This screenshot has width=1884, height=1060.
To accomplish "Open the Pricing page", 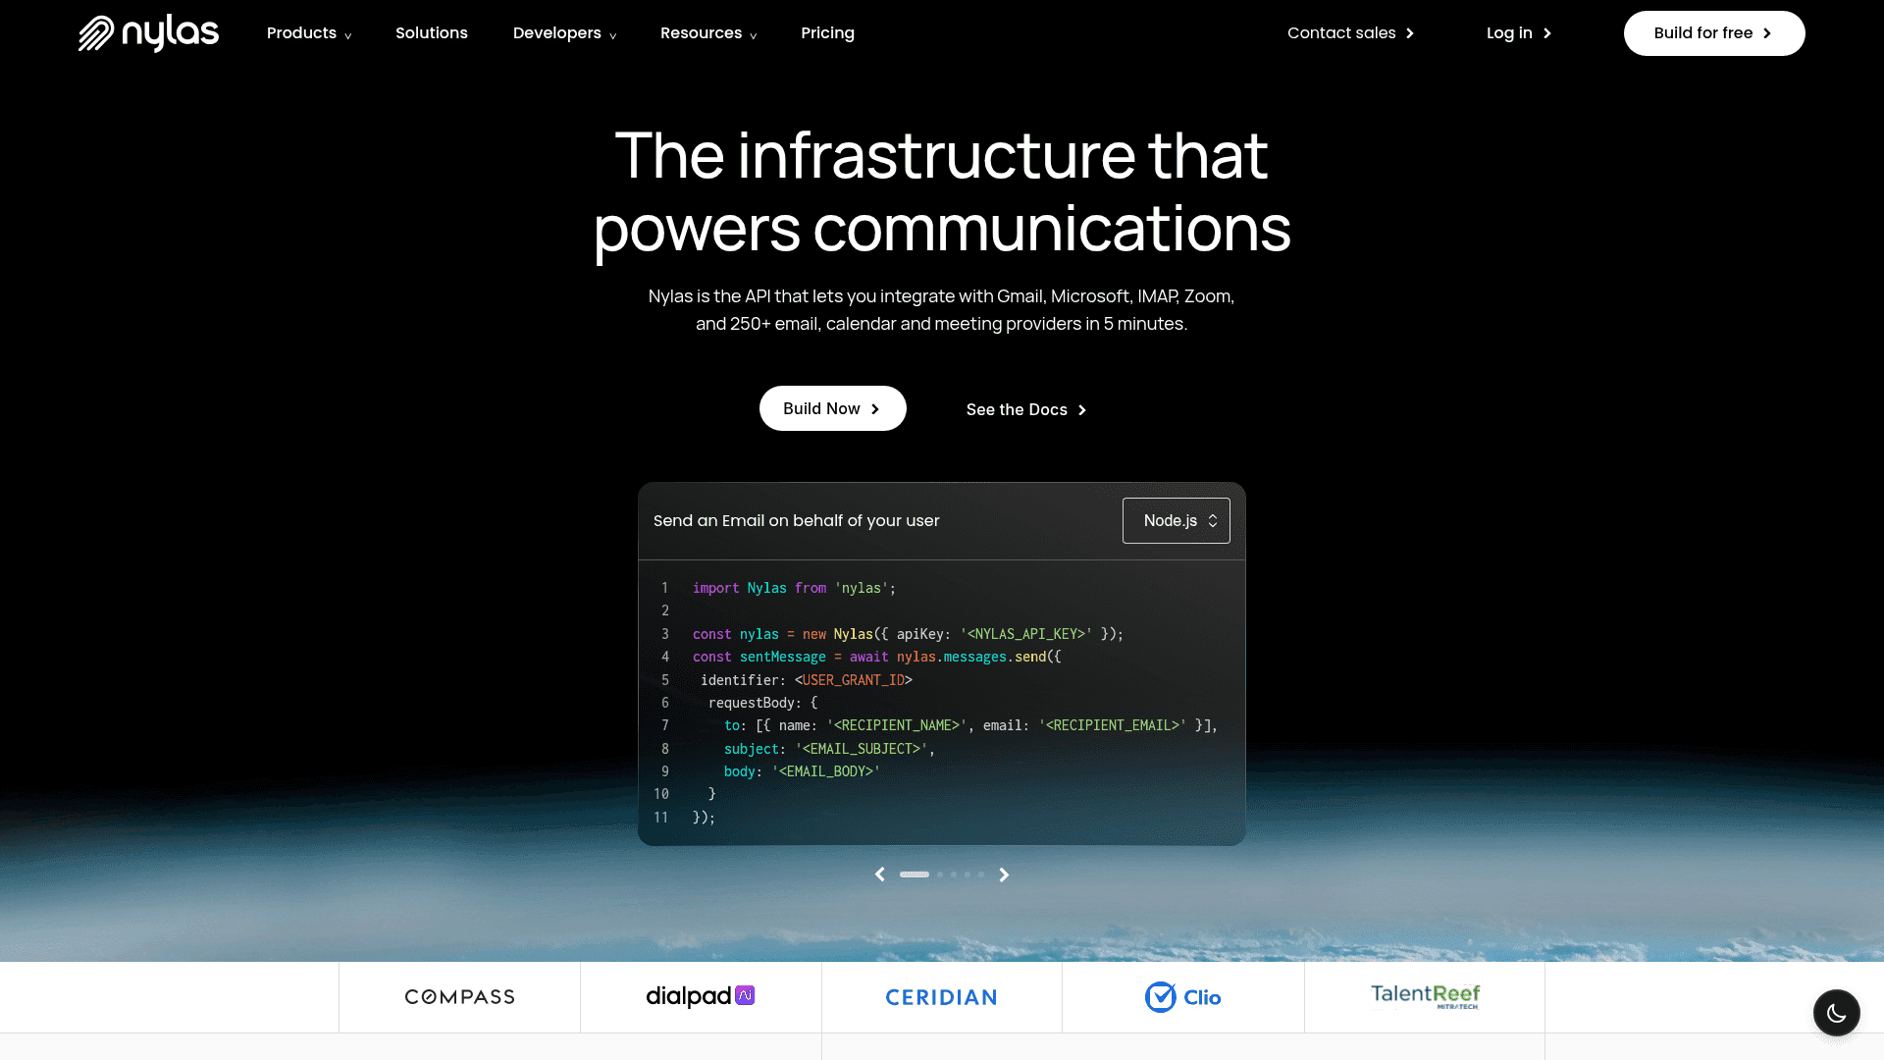I will point(827,33).
